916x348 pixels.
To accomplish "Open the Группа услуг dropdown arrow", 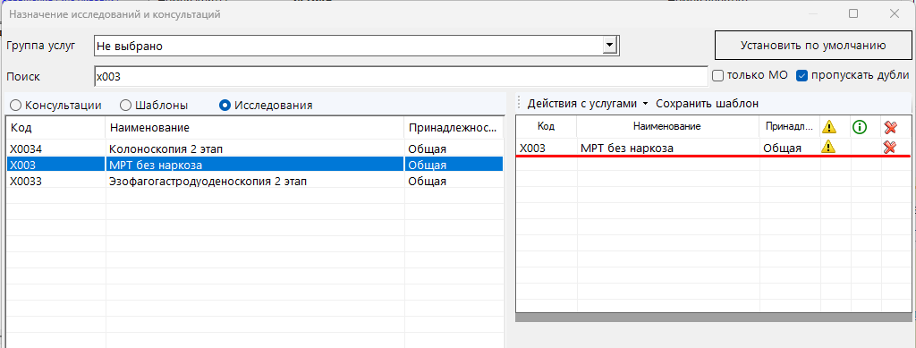I will (610, 46).
